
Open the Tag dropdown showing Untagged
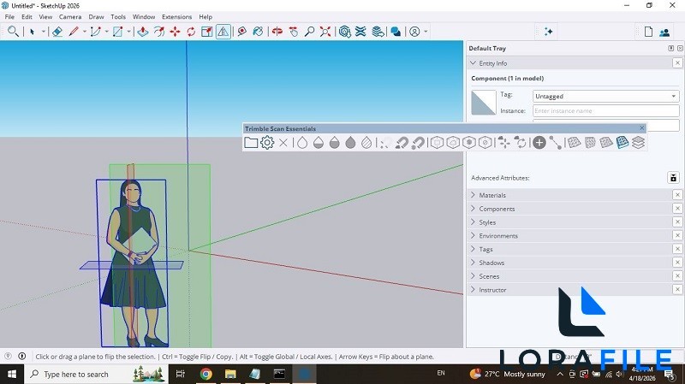point(606,96)
